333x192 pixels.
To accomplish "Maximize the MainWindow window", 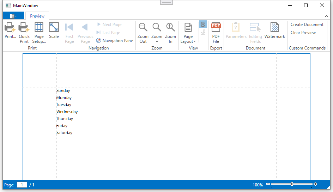I will coord(306,5).
